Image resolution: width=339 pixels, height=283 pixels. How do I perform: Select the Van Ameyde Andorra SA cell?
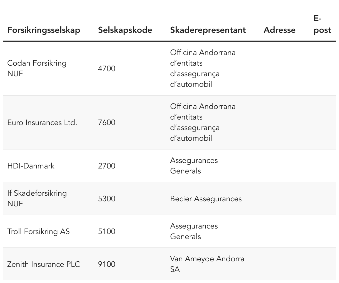207,264
